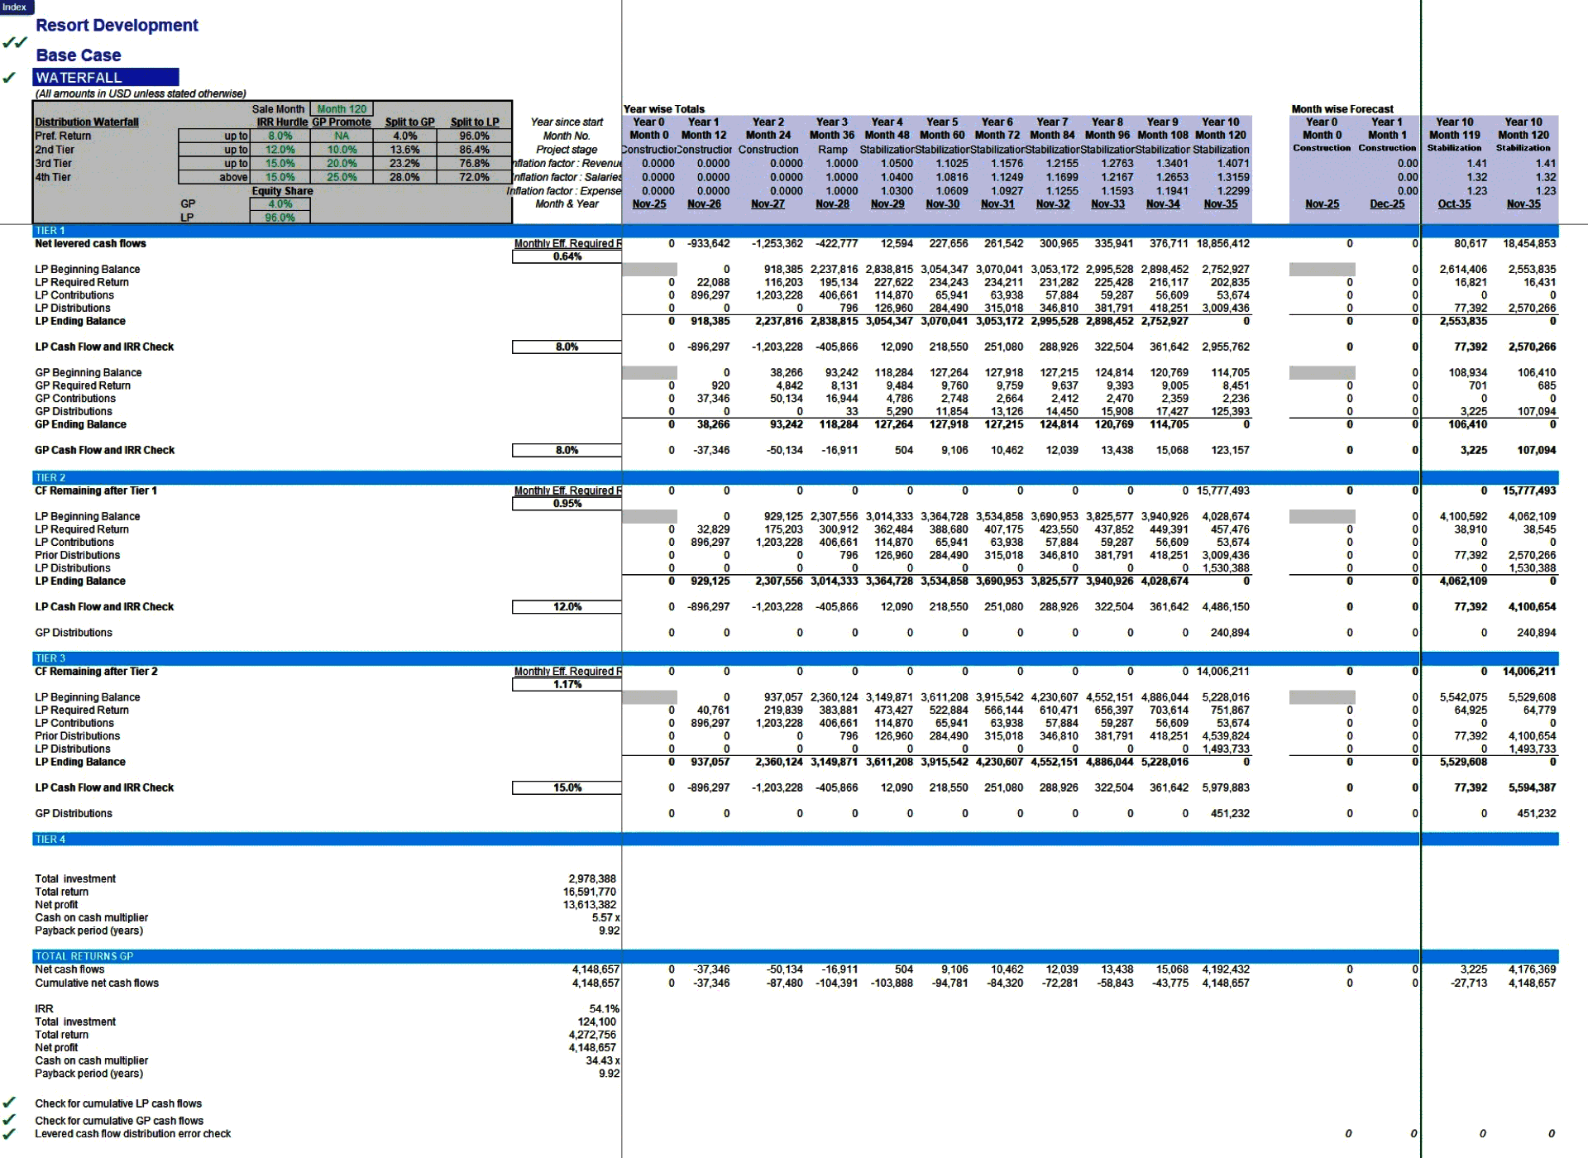Screen dimensions: 1588x1158
Task: Select the Tier 2 monthly rate 0.95% cell
Action: [x=567, y=503]
